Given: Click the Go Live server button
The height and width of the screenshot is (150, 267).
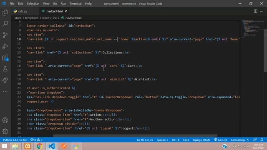Looking at the screenshot, I should 221,140.
